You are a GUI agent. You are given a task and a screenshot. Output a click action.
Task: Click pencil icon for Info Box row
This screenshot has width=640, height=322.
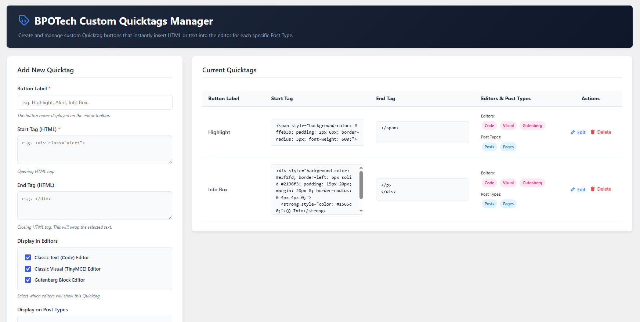click(x=573, y=189)
